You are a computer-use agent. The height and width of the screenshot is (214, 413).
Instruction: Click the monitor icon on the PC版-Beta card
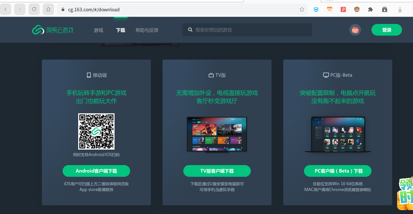325,75
